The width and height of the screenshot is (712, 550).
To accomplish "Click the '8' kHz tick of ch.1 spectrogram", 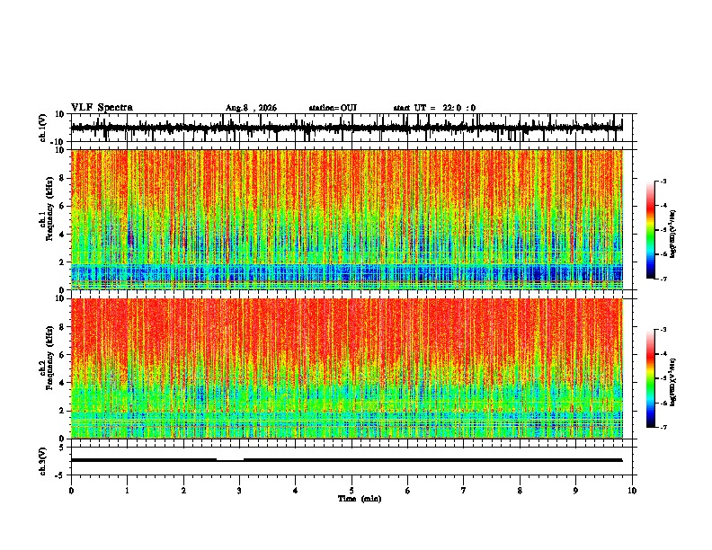I will point(62,178).
